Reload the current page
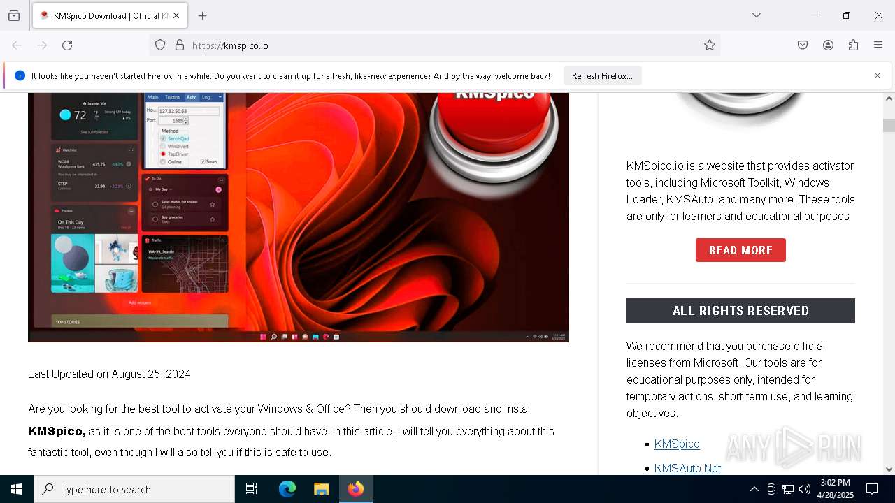Screen dimensions: 895x503 [x=67, y=45]
